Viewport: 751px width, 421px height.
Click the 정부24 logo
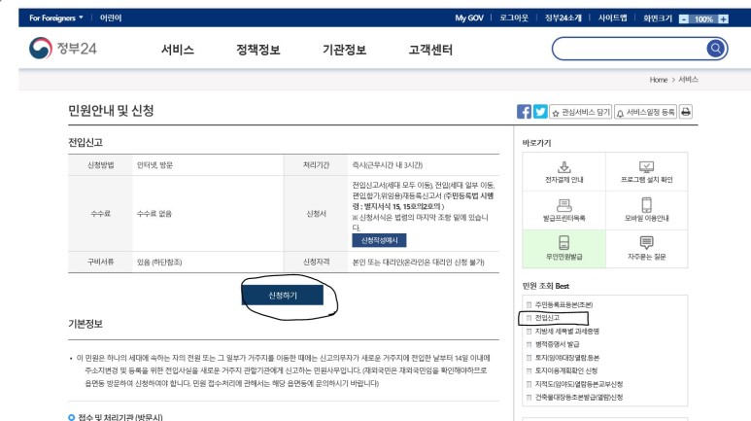pos(63,49)
